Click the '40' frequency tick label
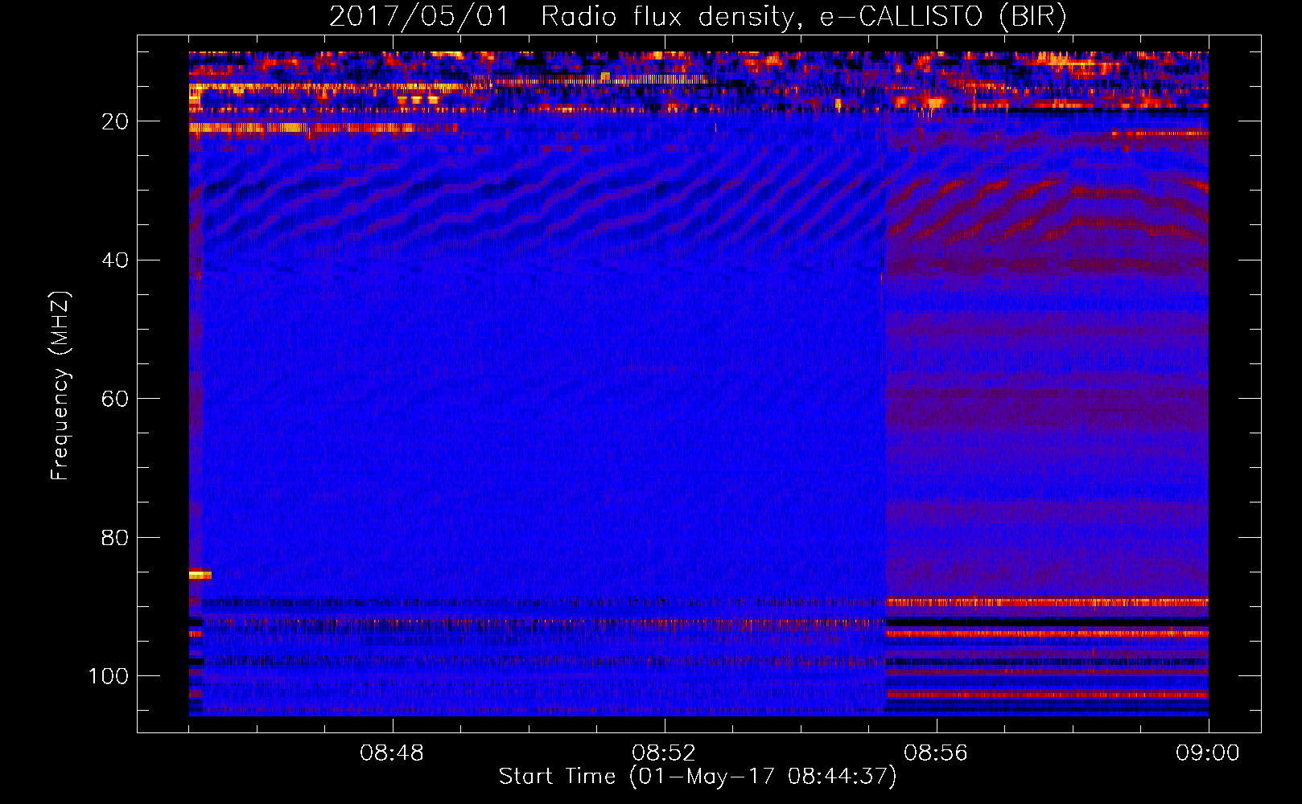The height and width of the screenshot is (804, 1302). (115, 260)
